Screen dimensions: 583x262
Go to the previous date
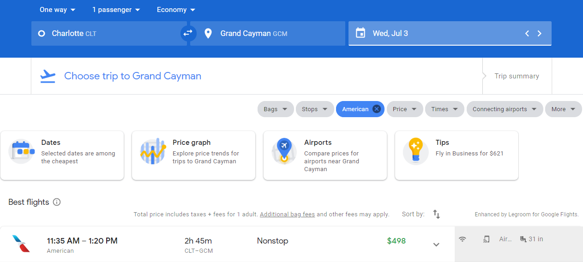tap(527, 33)
